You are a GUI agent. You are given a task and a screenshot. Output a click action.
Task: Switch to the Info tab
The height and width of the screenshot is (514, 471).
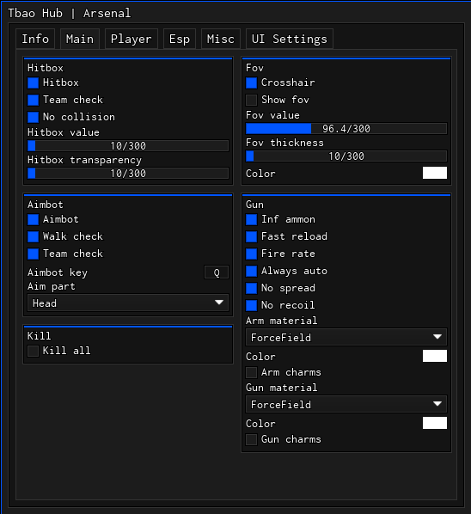click(x=35, y=39)
